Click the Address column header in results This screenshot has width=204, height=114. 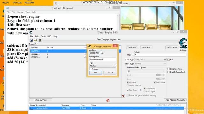pos(34,48)
